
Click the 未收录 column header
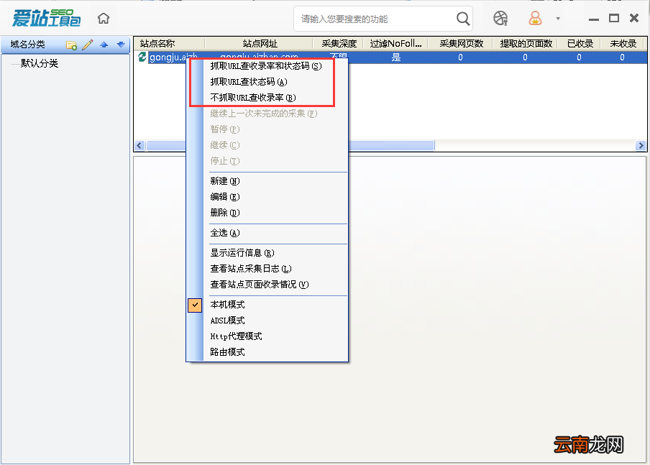click(623, 44)
